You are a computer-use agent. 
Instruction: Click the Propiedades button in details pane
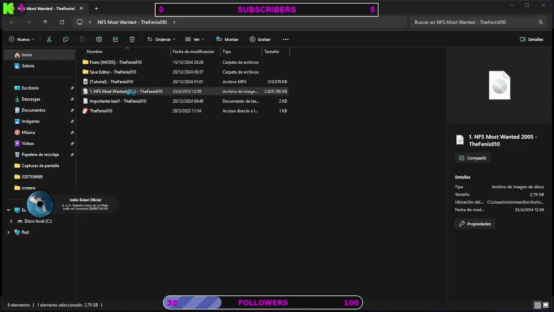pyautogui.click(x=475, y=224)
